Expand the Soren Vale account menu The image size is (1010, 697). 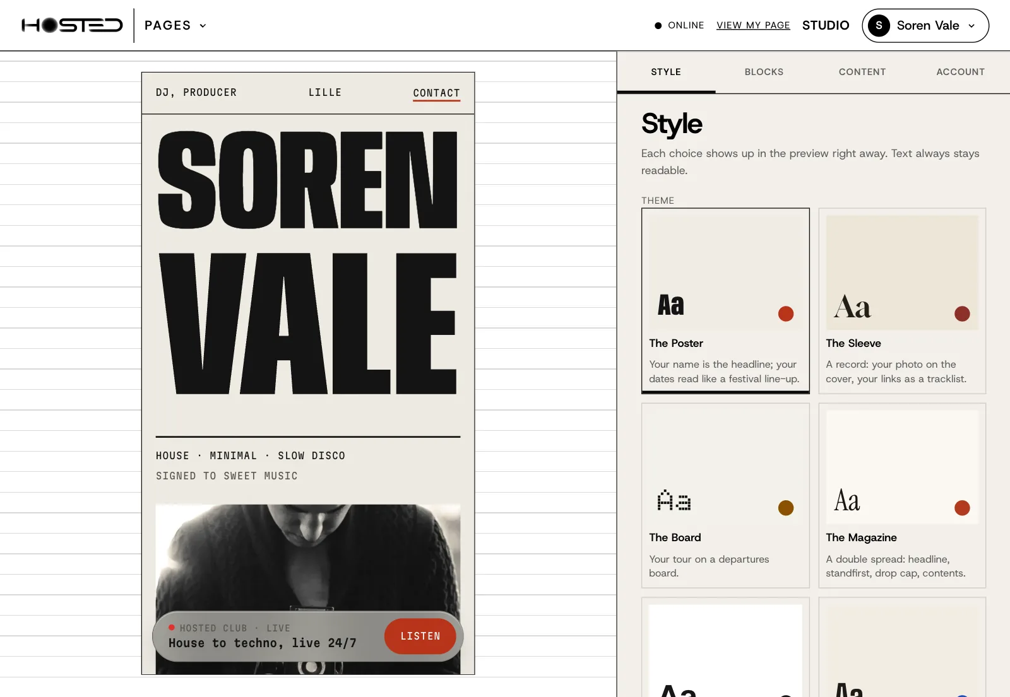(x=925, y=26)
